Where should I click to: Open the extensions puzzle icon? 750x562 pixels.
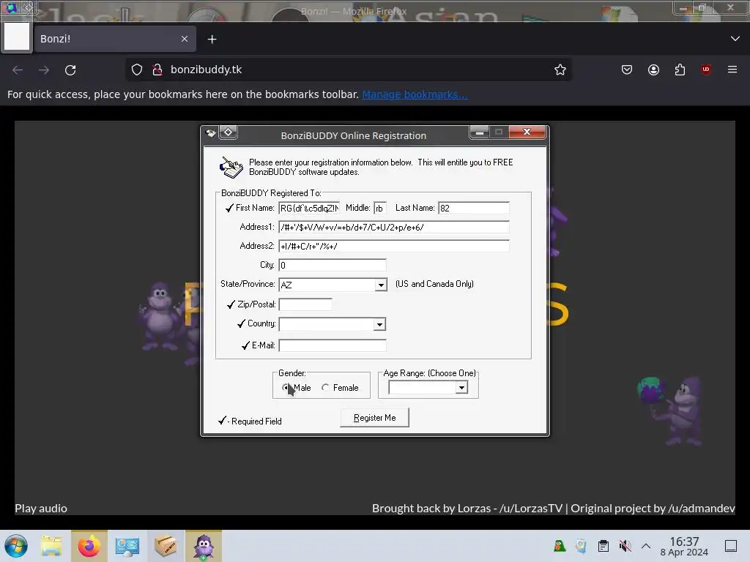click(x=680, y=70)
